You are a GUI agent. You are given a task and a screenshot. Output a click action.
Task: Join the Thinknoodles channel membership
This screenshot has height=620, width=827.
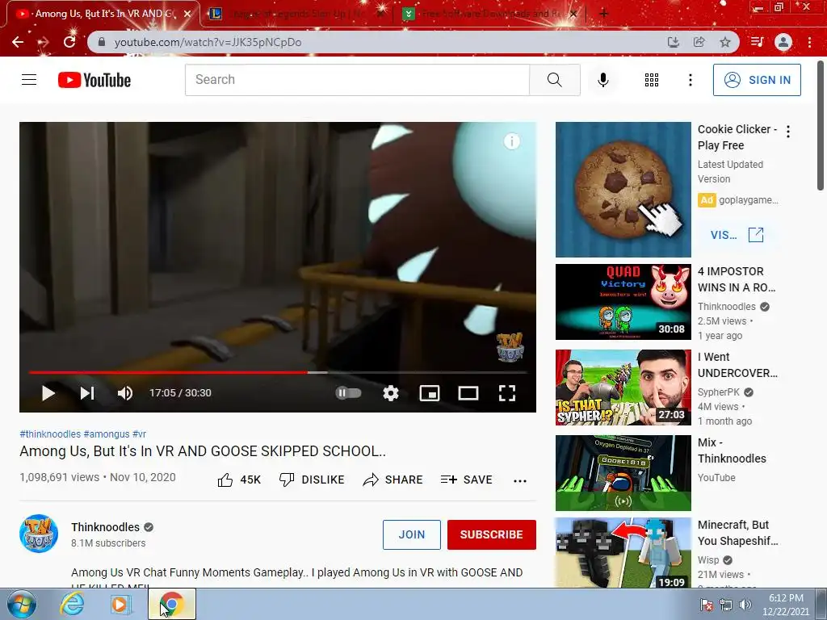[411, 534]
